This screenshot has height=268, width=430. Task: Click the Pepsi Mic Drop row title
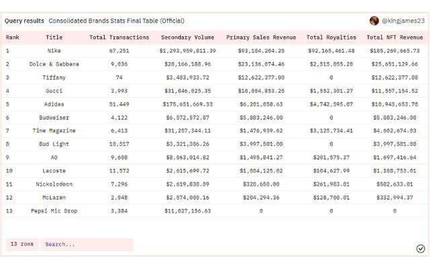pyautogui.click(x=54, y=211)
